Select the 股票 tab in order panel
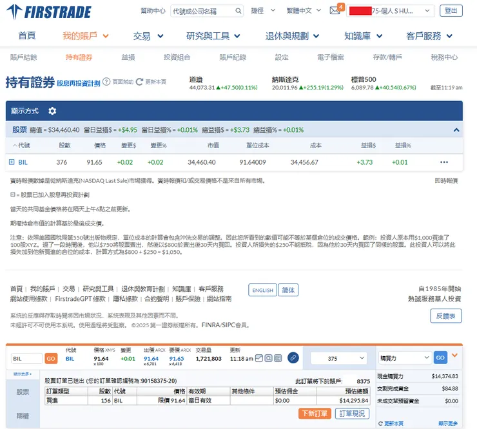The image size is (477, 429). [23, 392]
